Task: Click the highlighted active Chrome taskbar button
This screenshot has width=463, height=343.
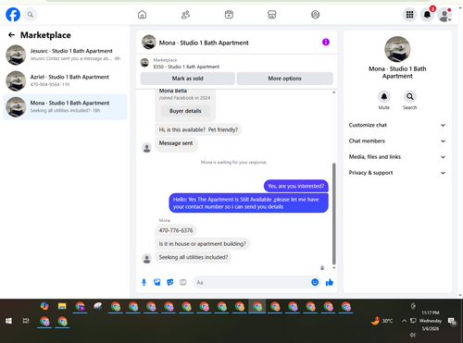Action: 257,306
